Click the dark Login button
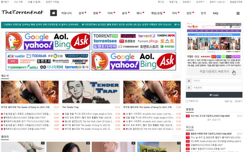The image size is (244, 152). [214, 95]
